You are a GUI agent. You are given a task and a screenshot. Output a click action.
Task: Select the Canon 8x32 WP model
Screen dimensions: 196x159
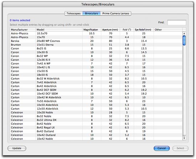[42, 56]
